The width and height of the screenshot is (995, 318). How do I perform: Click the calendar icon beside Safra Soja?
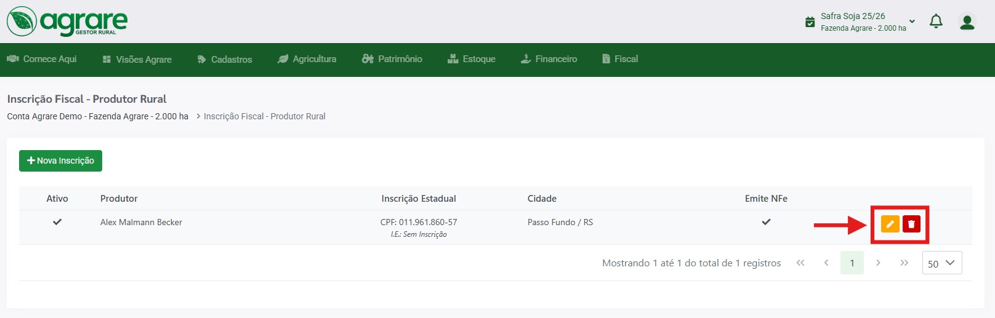[810, 22]
